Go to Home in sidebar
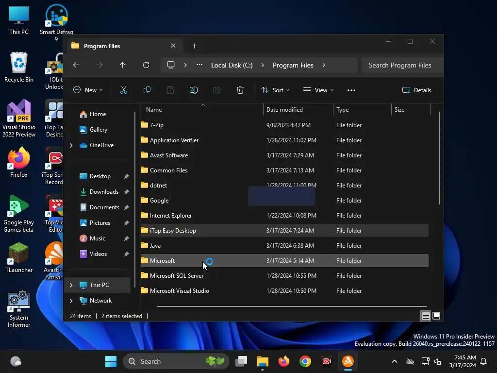The width and height of the screenshot is (497, 373). pos(99,114)
